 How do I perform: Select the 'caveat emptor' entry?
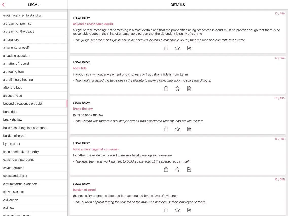[x=34, y=168]
